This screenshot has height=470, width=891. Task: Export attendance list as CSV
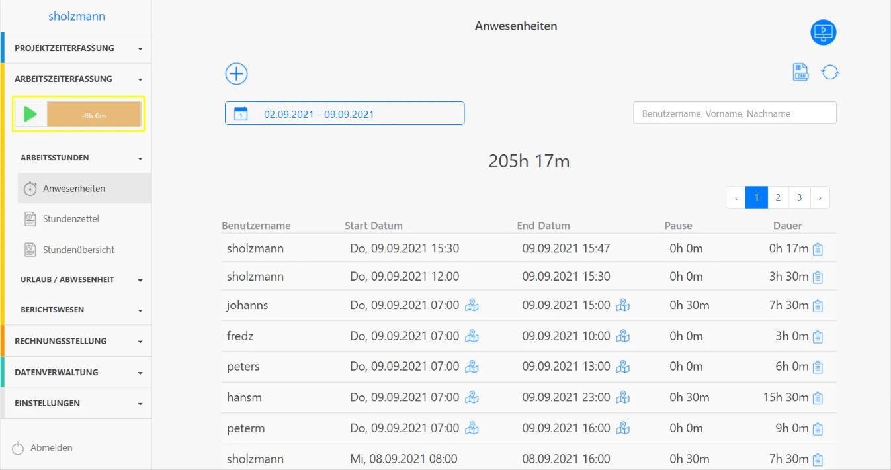(x=800, y=72)
